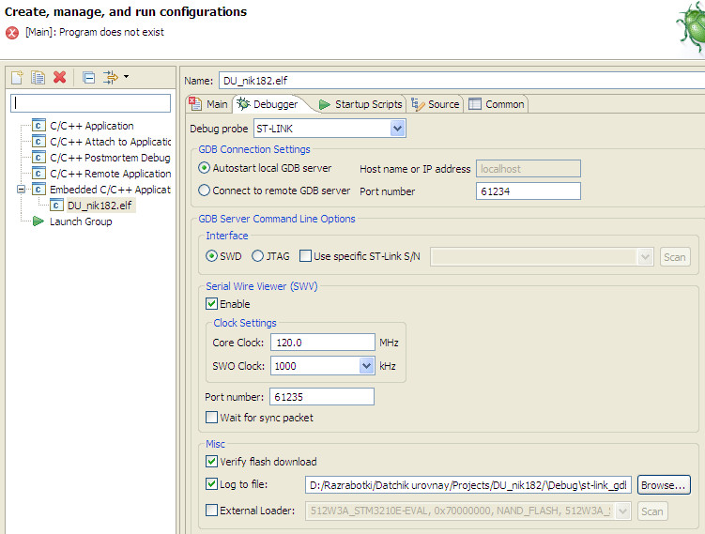This screenshot has width=705, height=534.
Task: Open the SWO Clock dropdown
Action: pyautogui.click(x=366, y=366)
